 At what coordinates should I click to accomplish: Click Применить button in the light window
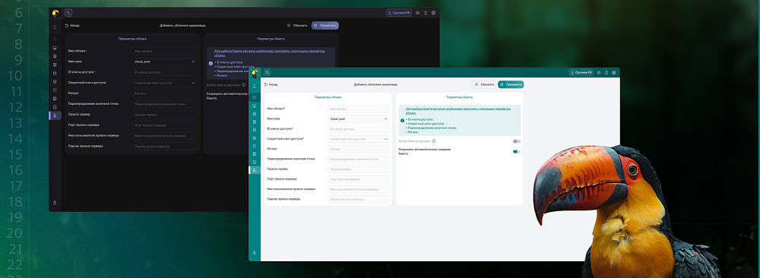(511, 84)
